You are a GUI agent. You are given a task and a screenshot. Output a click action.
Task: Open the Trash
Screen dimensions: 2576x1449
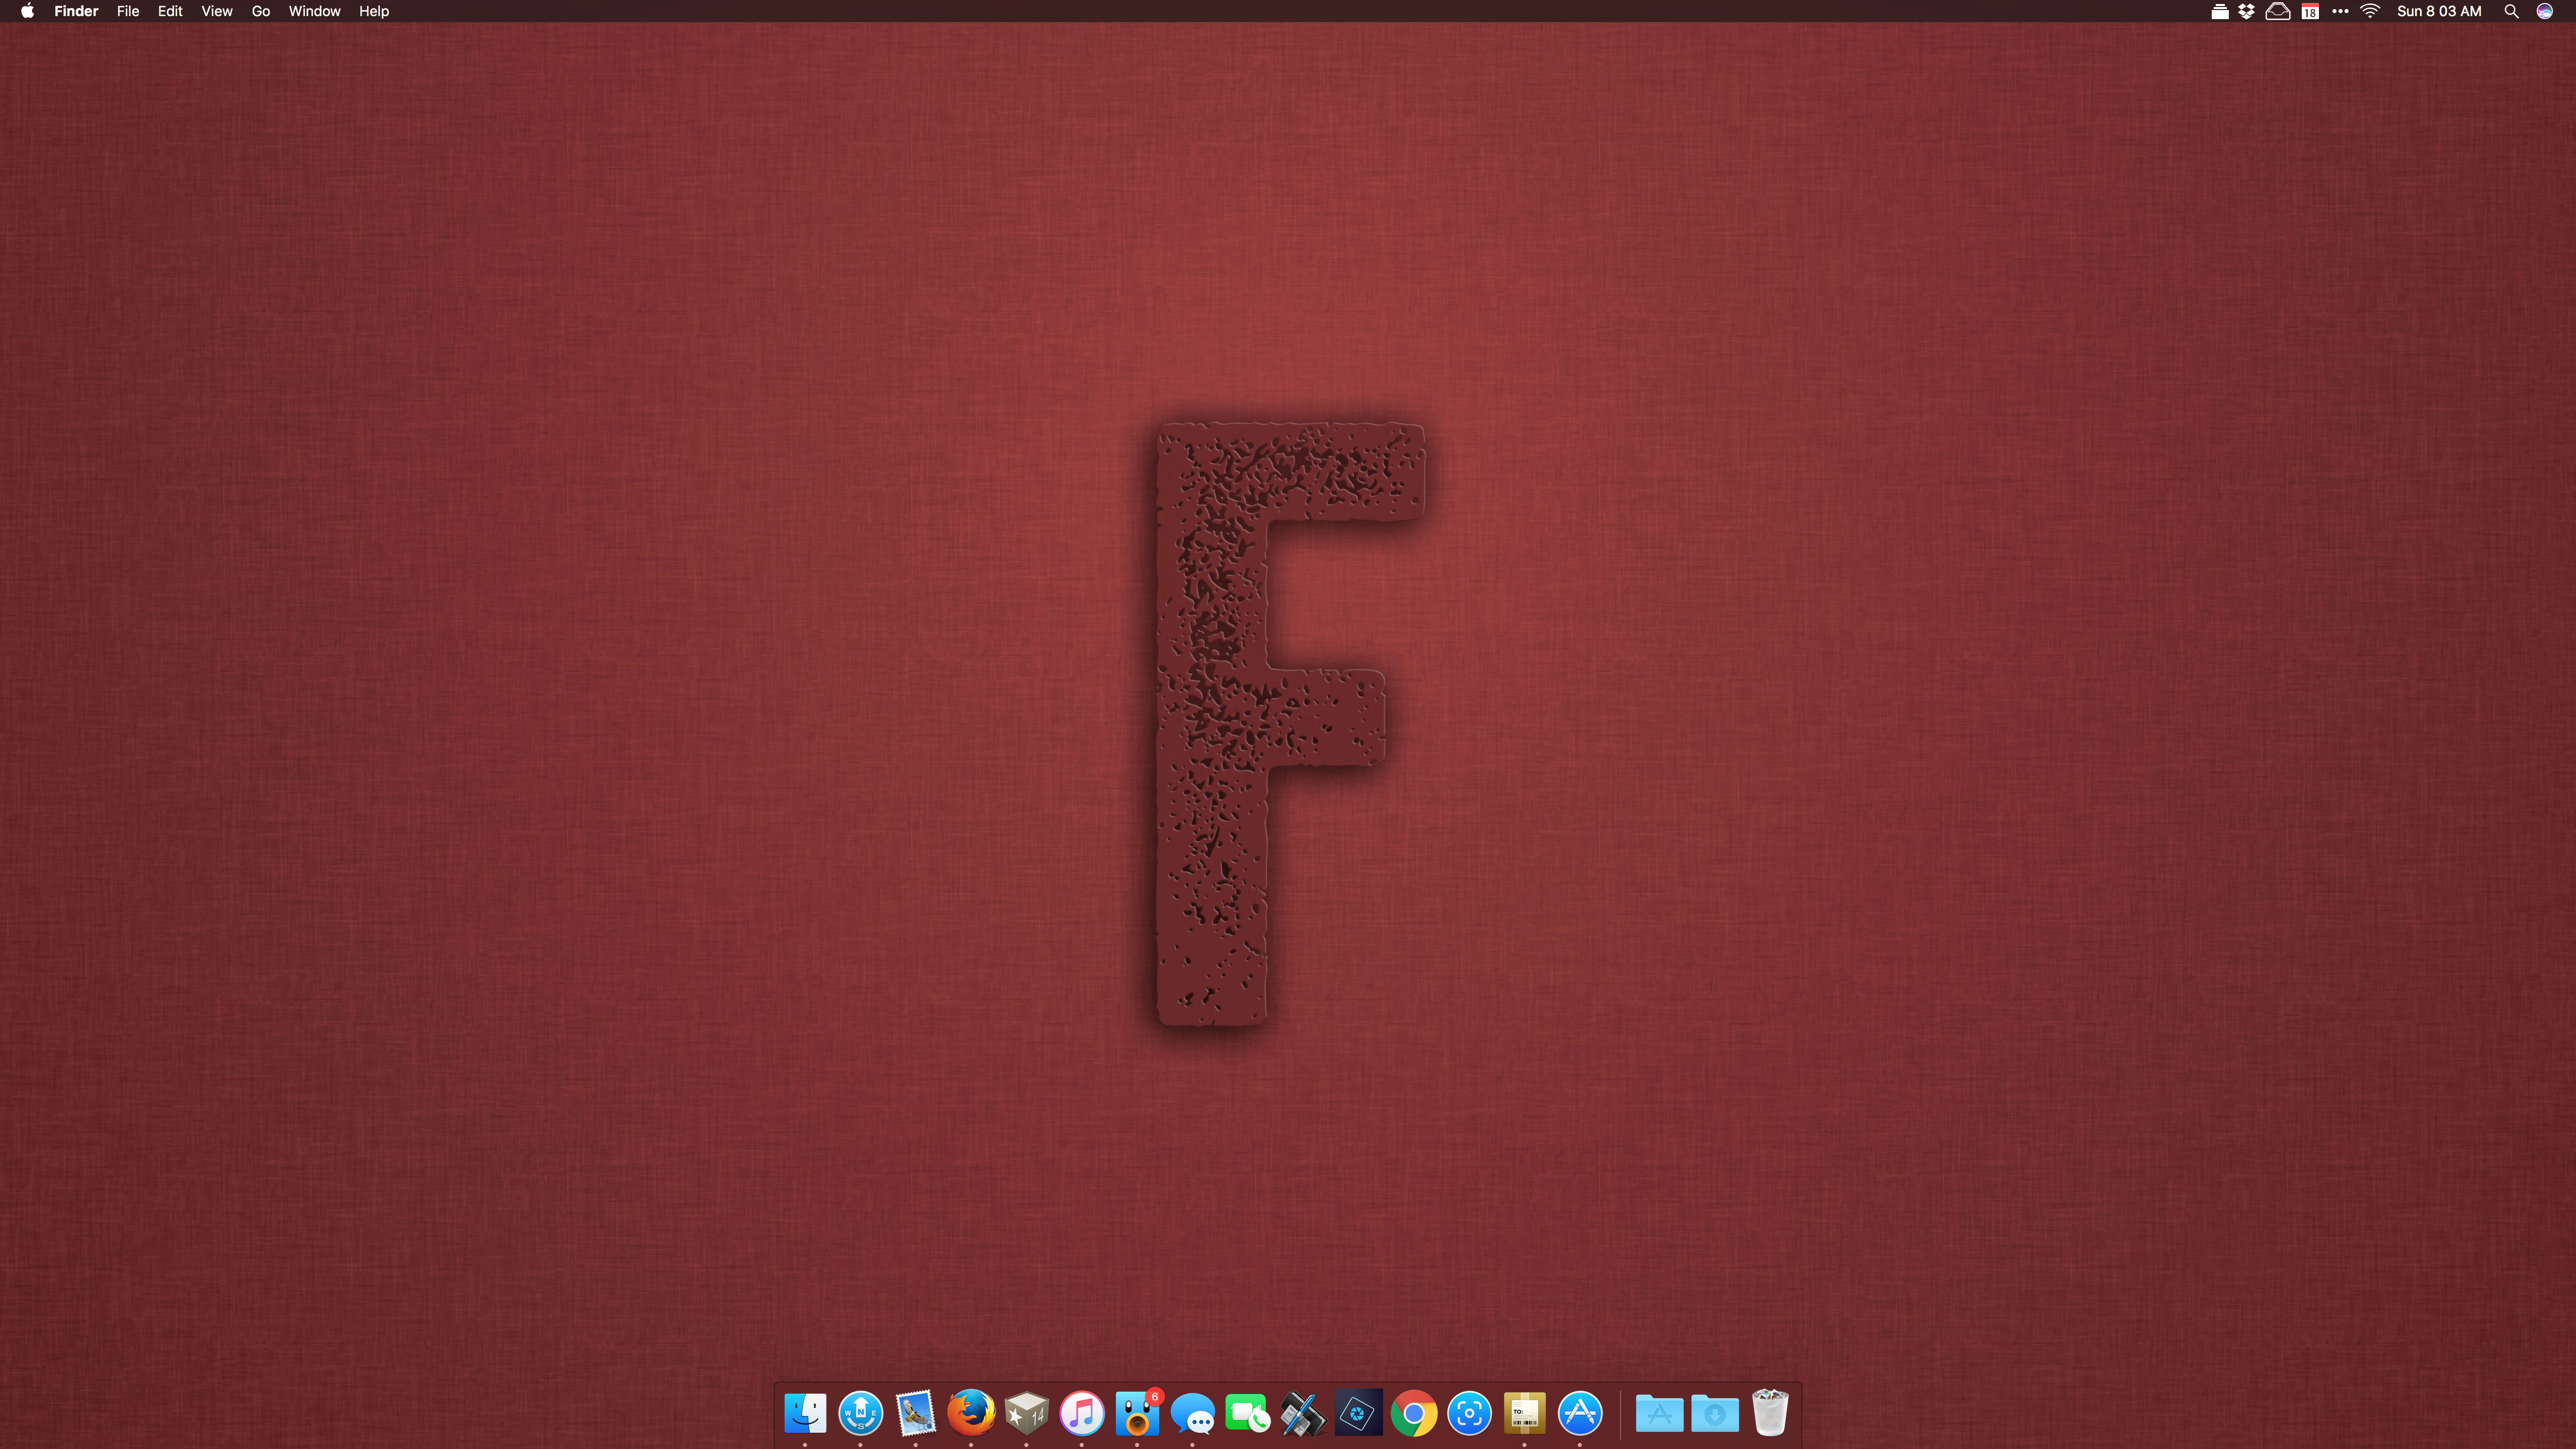pos(1770,1413)
